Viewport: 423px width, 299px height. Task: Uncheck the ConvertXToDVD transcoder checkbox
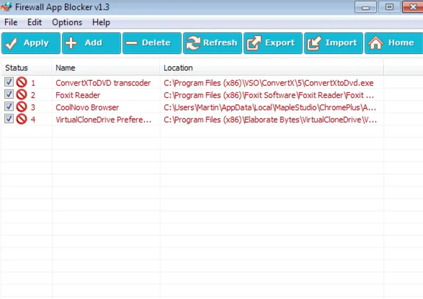[x=9, y=82]
